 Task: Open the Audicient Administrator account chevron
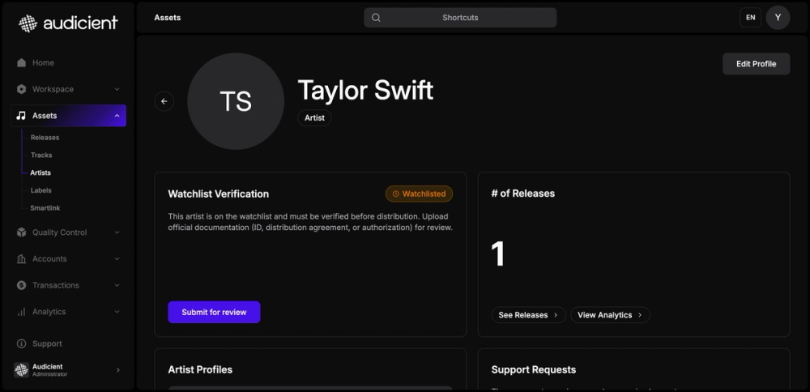point(117,370)
